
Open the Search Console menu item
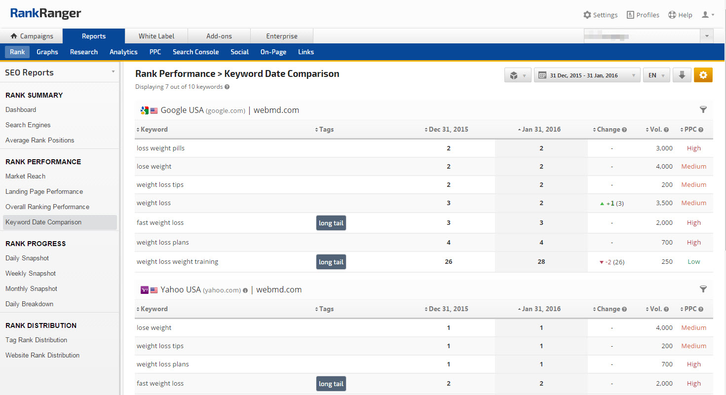click(195, 52)
